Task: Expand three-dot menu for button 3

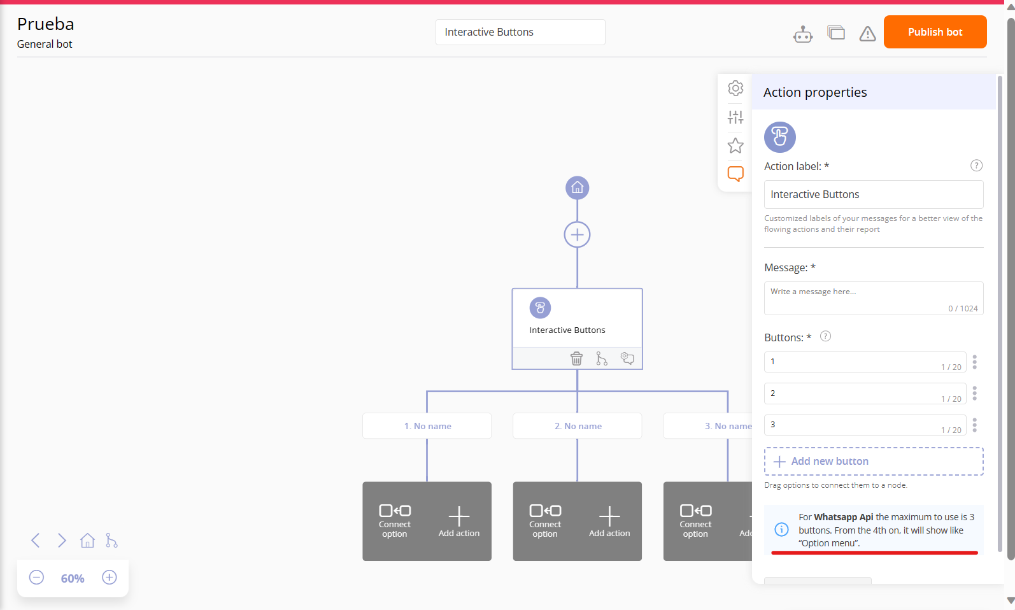Action: [974, 425]
